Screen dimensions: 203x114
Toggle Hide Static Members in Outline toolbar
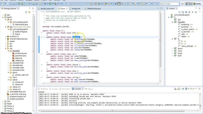click(x=189, y=12)
